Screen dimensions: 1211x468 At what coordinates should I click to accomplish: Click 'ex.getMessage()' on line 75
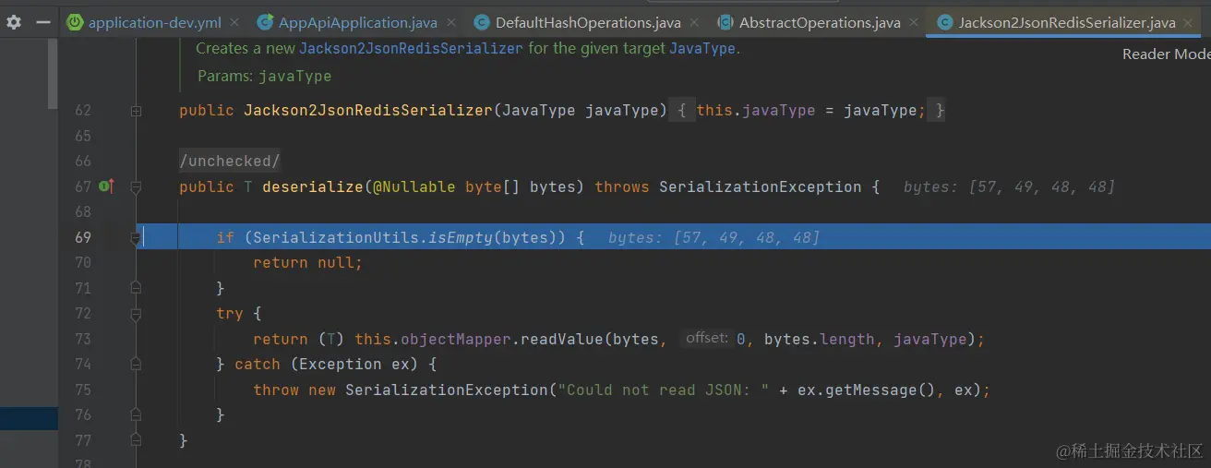tap(867, 390)
